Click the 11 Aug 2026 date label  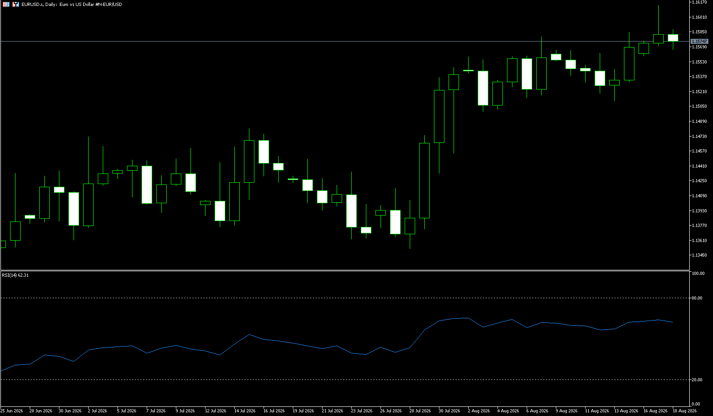point(597,411)
